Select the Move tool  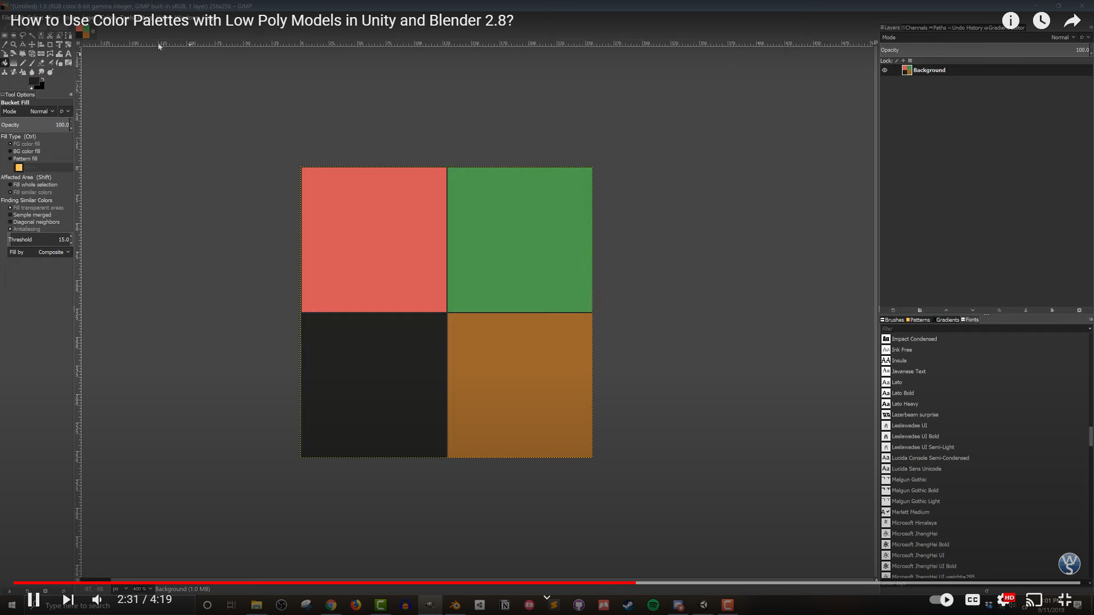click(32, 44)
